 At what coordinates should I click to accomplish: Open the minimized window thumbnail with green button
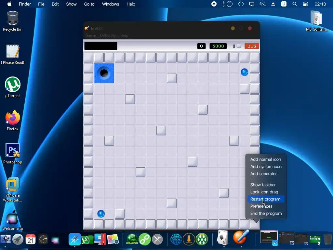coord(269,237)
